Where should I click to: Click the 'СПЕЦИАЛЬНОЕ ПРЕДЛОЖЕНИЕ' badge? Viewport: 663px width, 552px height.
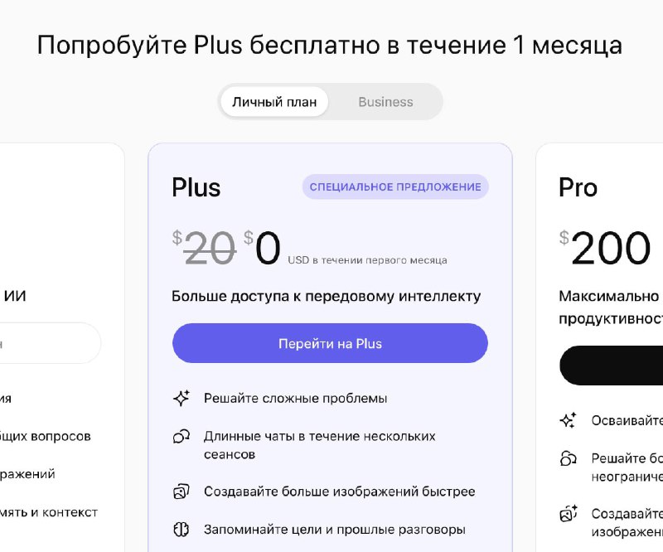[x=394, y=187]
